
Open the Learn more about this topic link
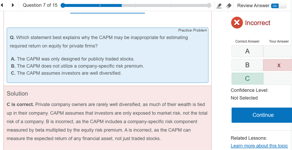click(x=259, y=146)
